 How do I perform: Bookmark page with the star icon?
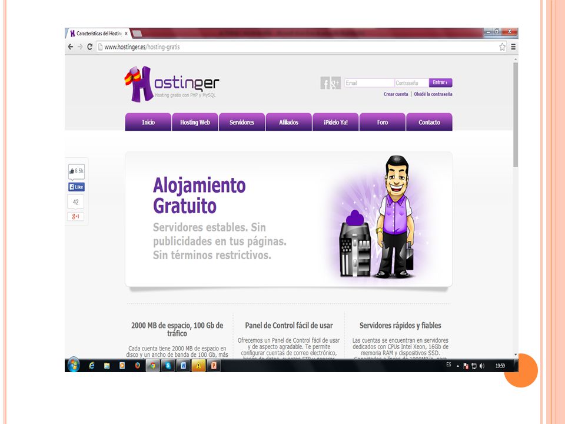[x=502, y=47]
